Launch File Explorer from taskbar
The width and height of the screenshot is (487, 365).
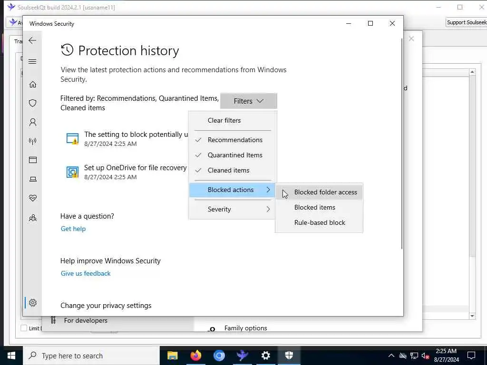pos(172,355)
